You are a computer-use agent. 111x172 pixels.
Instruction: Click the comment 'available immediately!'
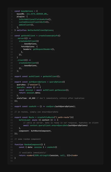[x=33, y=153]
